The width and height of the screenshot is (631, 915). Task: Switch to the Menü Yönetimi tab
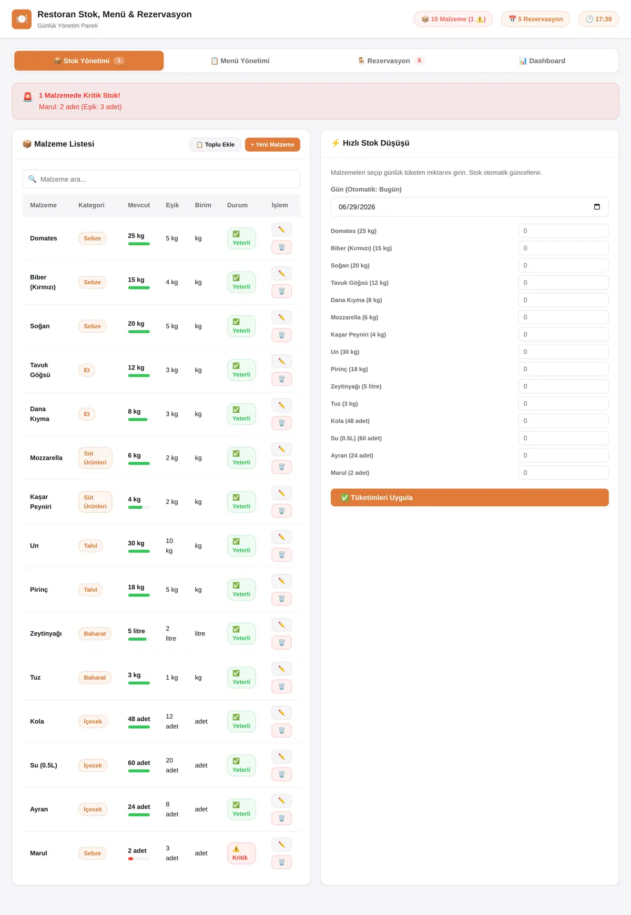point(240,61)
